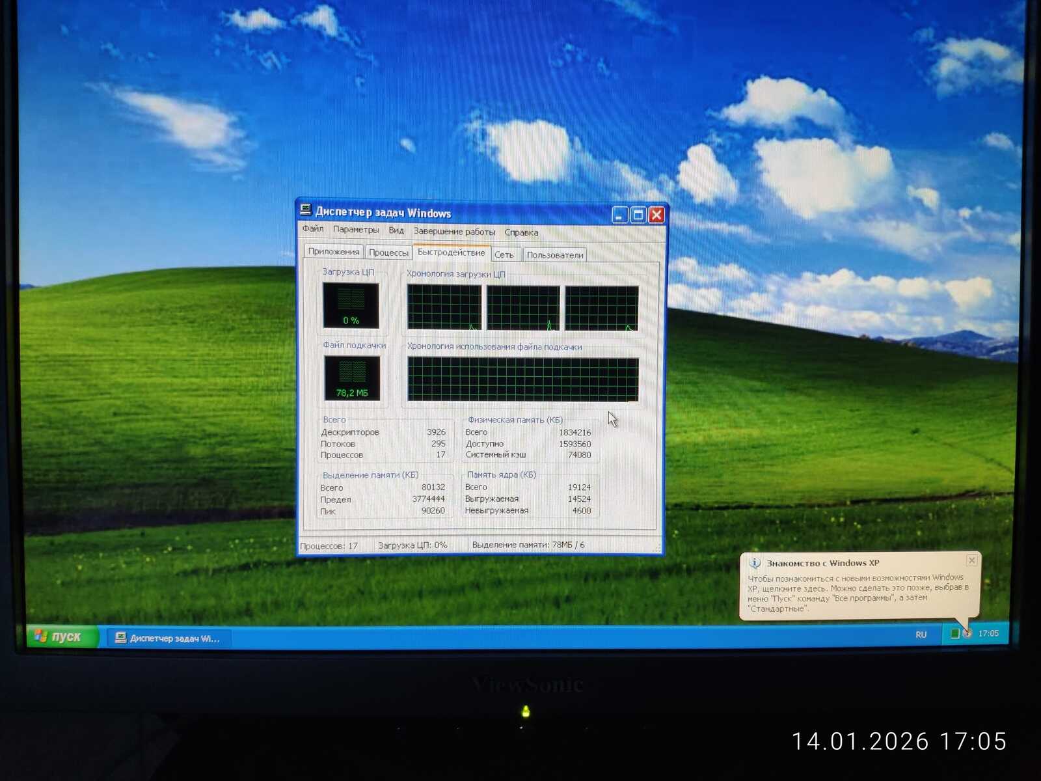Click the Пик value 90260
Screen dimensions: 1041x781
tap(433, 511)
